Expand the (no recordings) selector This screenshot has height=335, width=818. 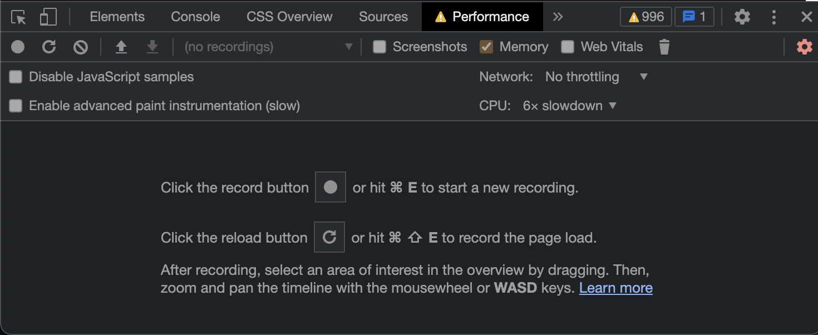click(x=268, y=47)
